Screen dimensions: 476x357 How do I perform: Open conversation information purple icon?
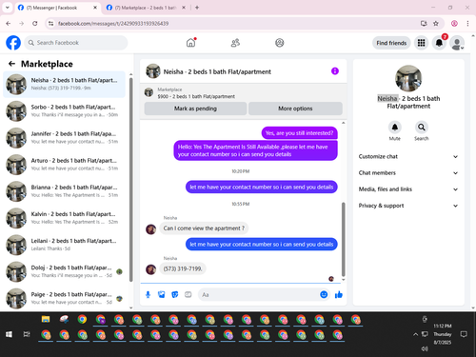tap(335, 71)
